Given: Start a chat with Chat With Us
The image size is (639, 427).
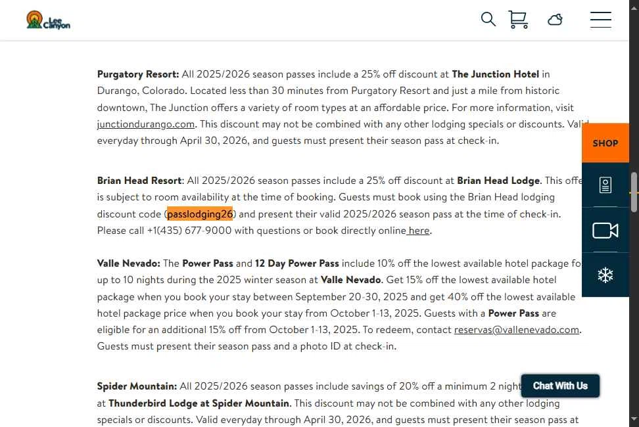Looking at the screenshot, I should point(560,386).
